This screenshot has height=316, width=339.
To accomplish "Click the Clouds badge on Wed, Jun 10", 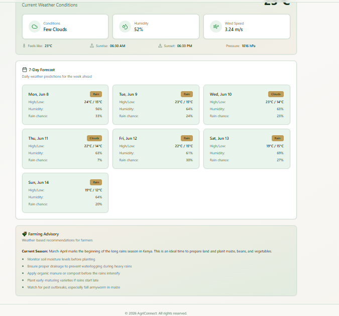I will tap(276, 94).
